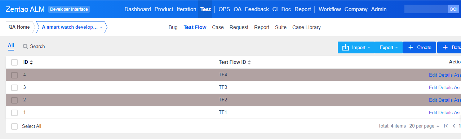Click the plus icon on Create
Image resolution: width=461 pixels, height=139 pixels.
tap(411, 48)
